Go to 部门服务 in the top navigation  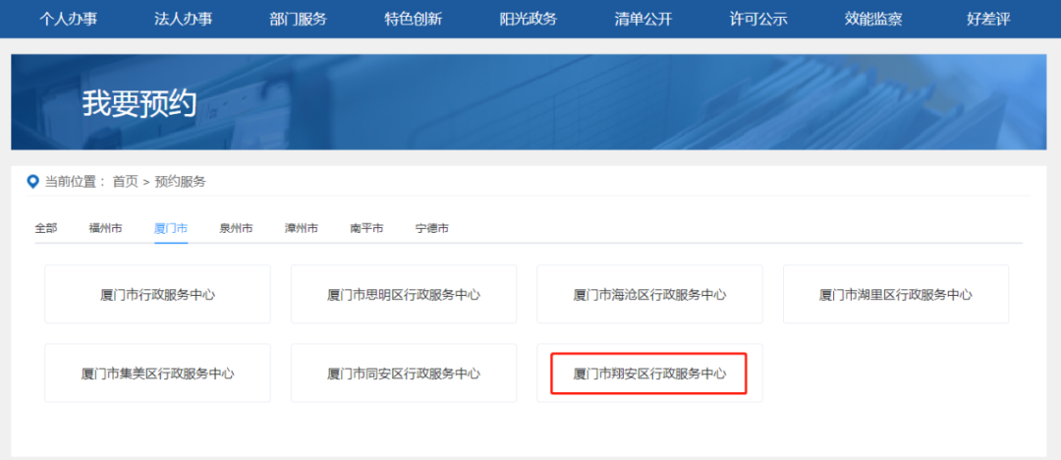pyautogui.click(x=298, y=19)
